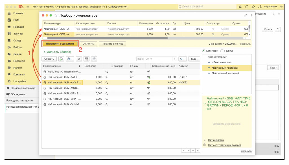Click the eye preview toolbar icon
Viewport: 289px width, 165px height.
click(x=79, y=59)
